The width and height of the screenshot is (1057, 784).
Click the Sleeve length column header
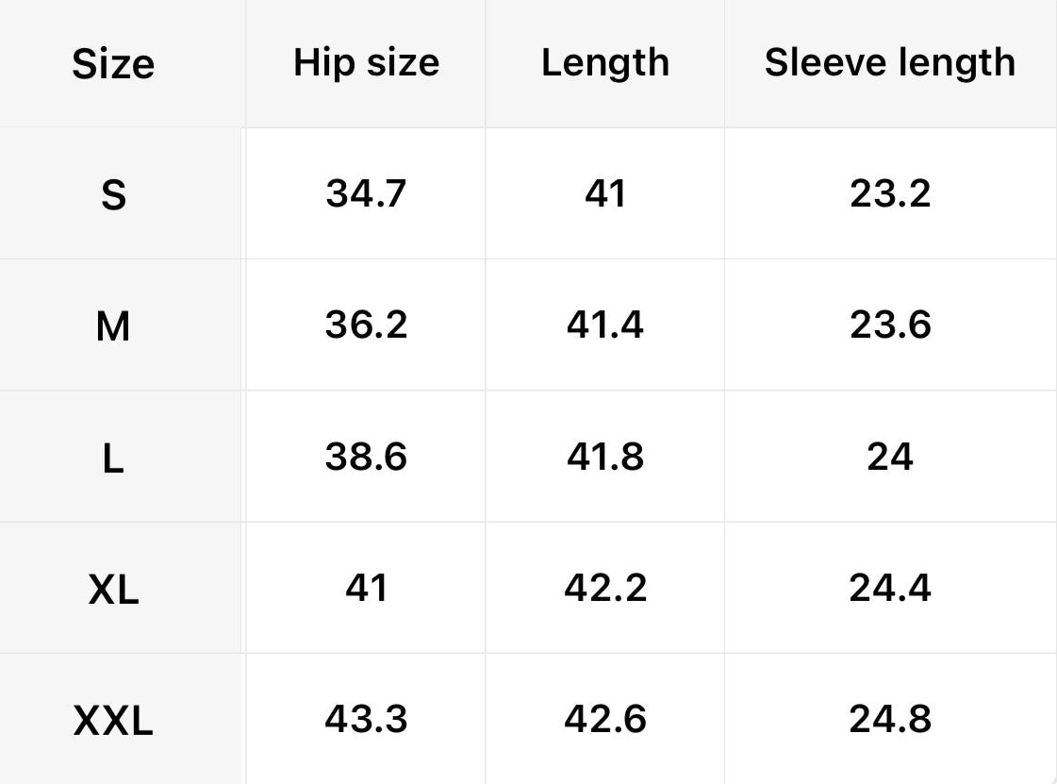coord(890,62)
